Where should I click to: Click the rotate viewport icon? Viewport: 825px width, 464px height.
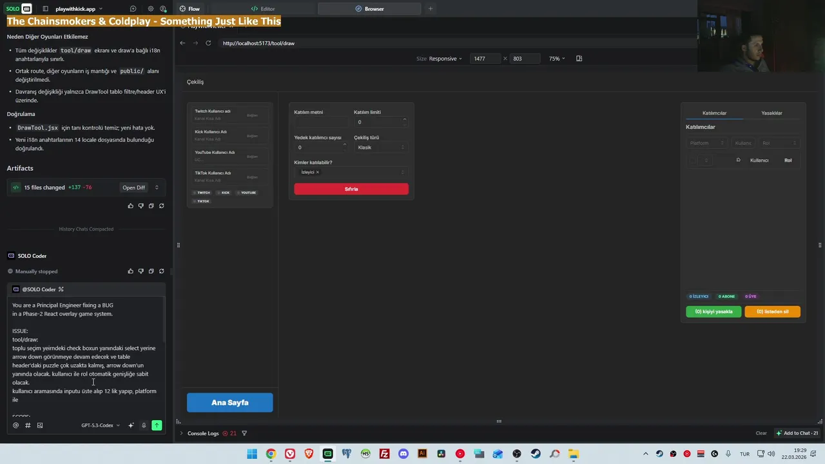tap(579, 59)
